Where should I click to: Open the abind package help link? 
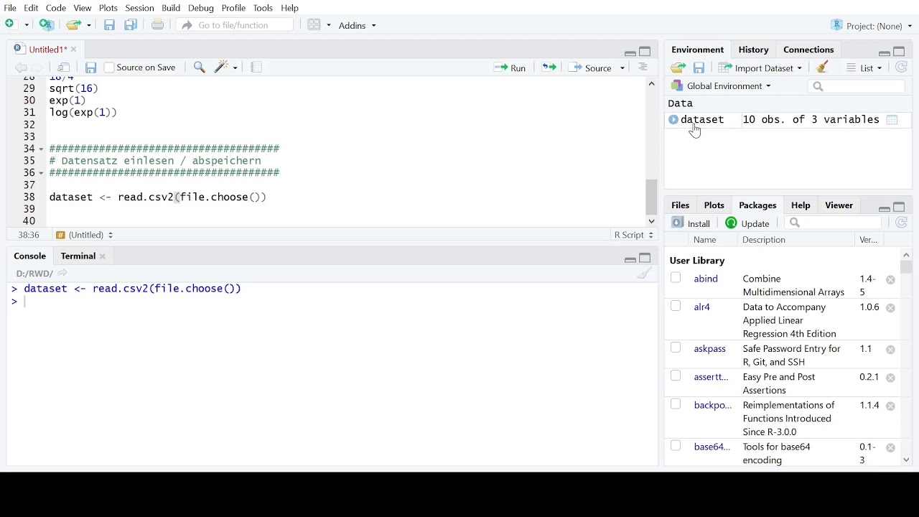pos(706,279)
